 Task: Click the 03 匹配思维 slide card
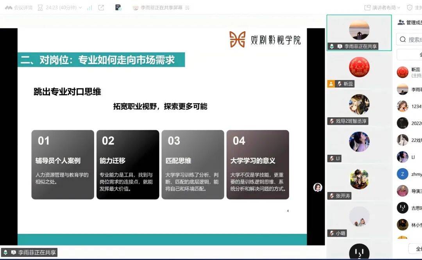coord(193,165)
